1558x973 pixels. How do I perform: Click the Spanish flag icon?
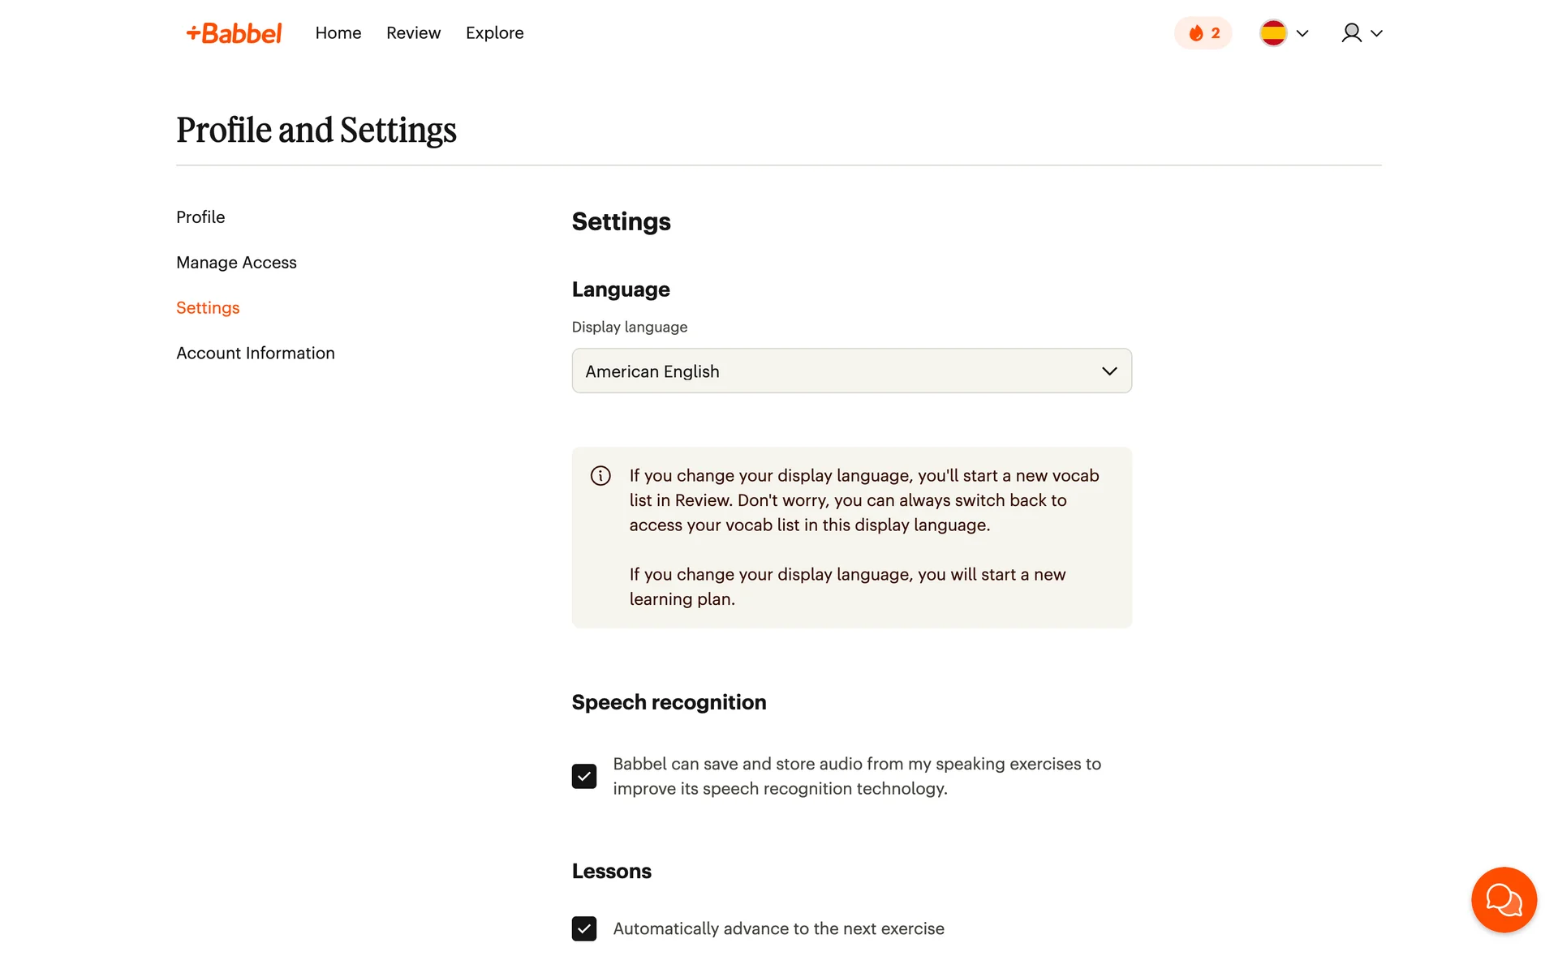pos(1273,33)
